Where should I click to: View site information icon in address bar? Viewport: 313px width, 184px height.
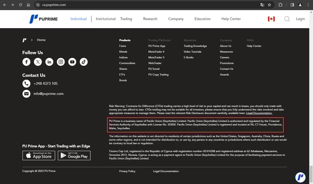(x=38, y=5)
